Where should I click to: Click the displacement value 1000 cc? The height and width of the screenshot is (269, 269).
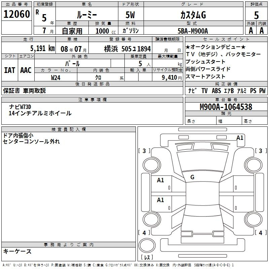pyautogui.click(x=106, y=31)
